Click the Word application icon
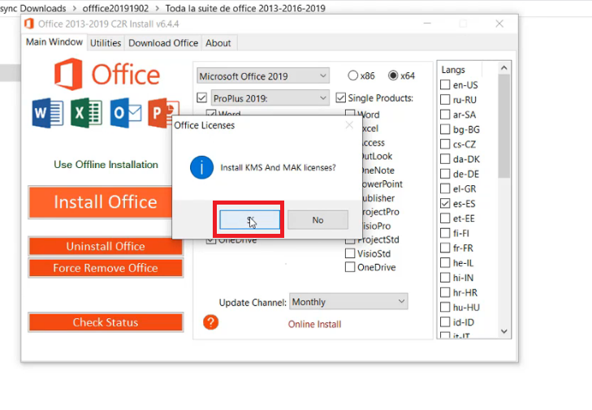592x410 pixels. 48,113
